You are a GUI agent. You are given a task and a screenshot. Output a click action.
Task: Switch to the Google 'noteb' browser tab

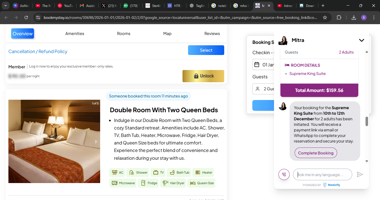[x=219, y=6]
